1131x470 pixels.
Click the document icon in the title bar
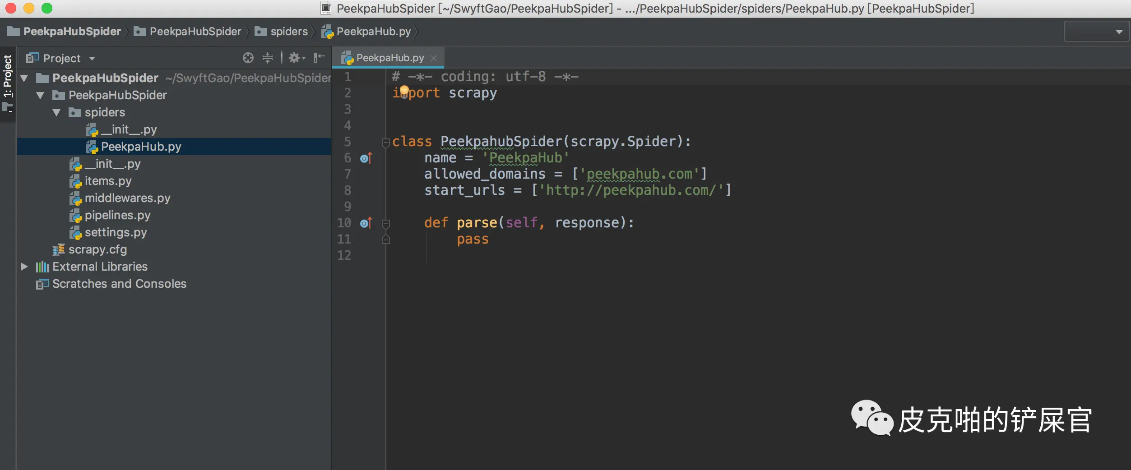point(326,8)
